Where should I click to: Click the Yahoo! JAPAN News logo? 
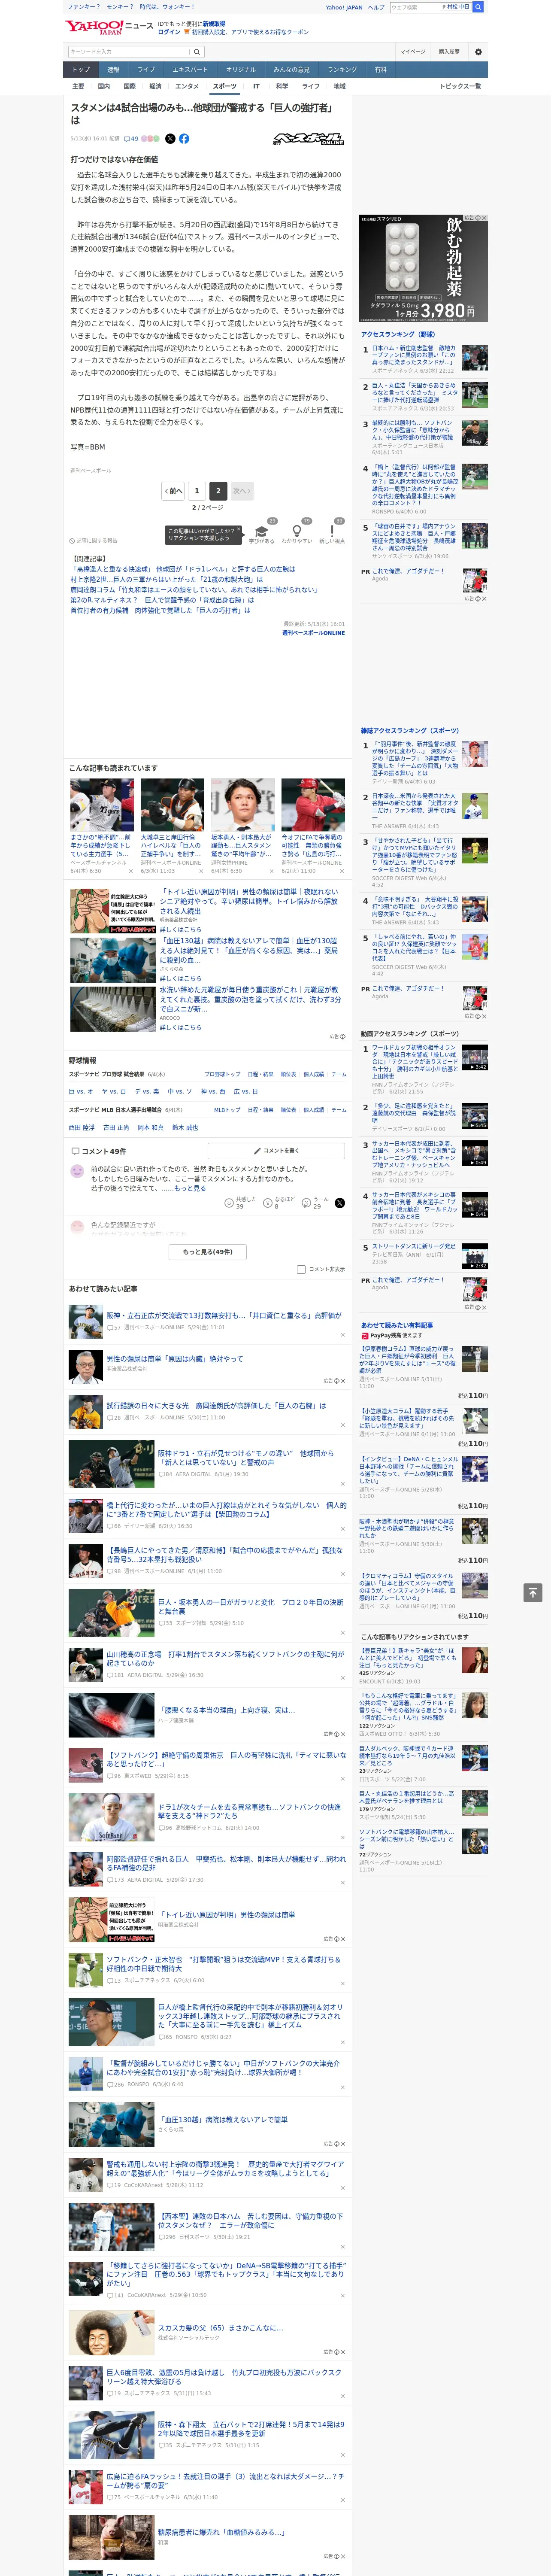pyautogui.click(x=109, y=27)
